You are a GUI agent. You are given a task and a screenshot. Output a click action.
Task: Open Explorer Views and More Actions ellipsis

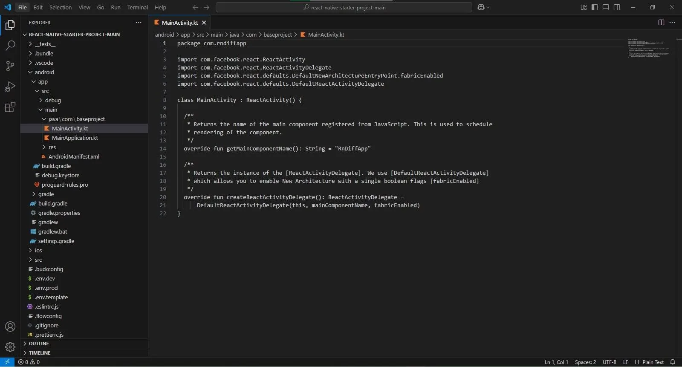pyautogui.click(x=139, y=23)
